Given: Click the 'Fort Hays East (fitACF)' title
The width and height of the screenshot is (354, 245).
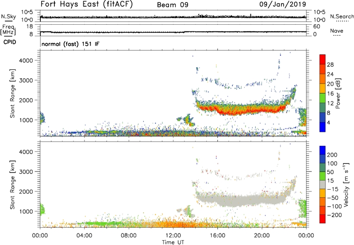Looking at the screenshot, I should (x=87, y=4).
